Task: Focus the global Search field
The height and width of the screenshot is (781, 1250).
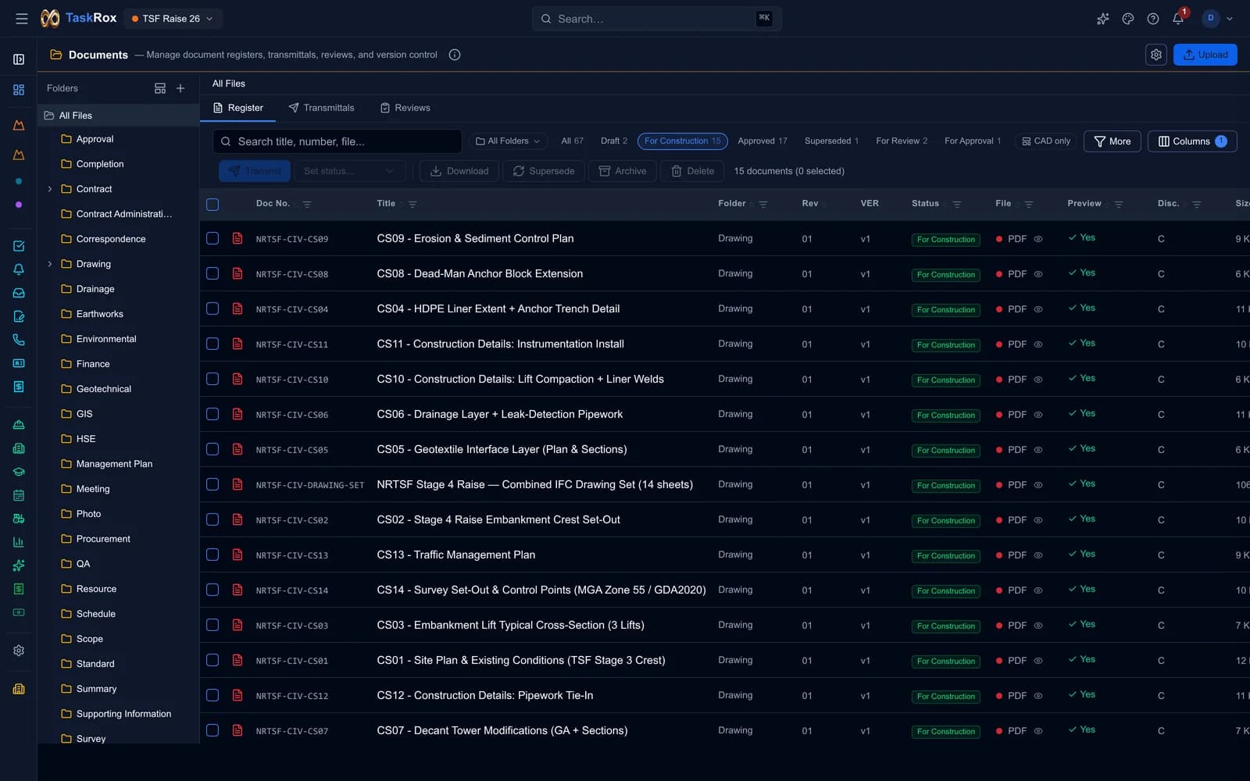Action: click(x=656, y=19)
